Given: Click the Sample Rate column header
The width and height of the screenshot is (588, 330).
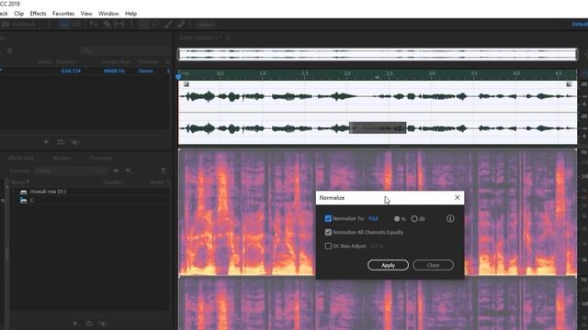Looking at the screenshot, I should pos(117,61).
